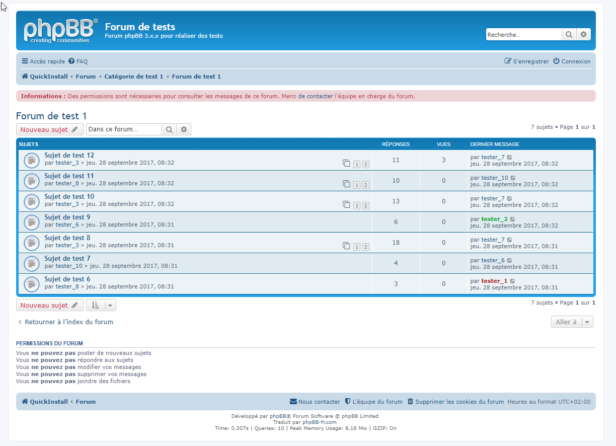This screenshot has width=616, height=446.
Task: Open the S'enregistrer registration link
Action: (x=526, y=61)
